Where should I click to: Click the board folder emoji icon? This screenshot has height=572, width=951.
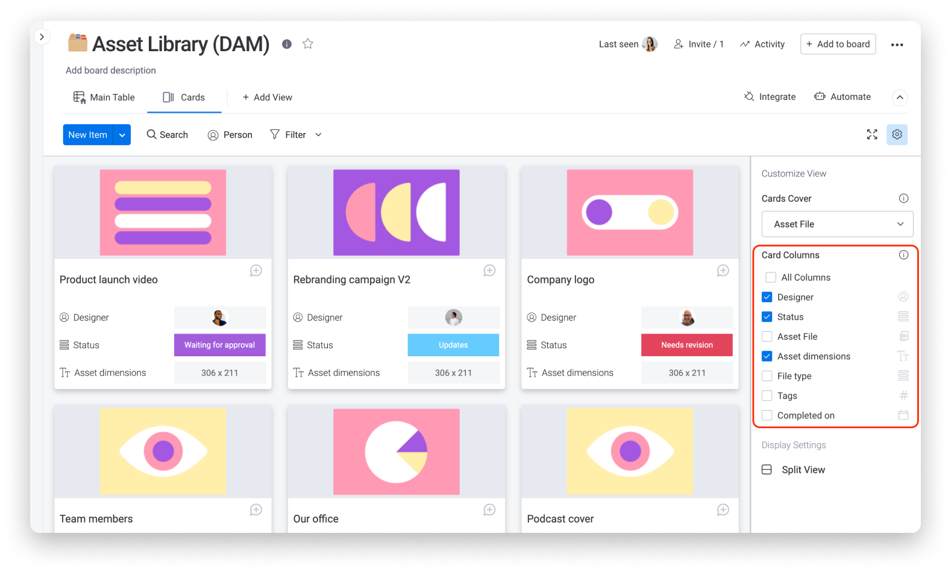click(x=77, y=43)
